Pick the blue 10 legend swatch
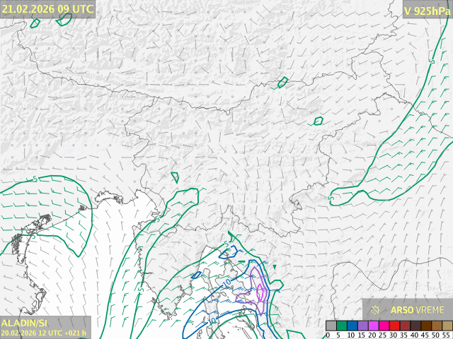453x339 pixels. [352, 326]
